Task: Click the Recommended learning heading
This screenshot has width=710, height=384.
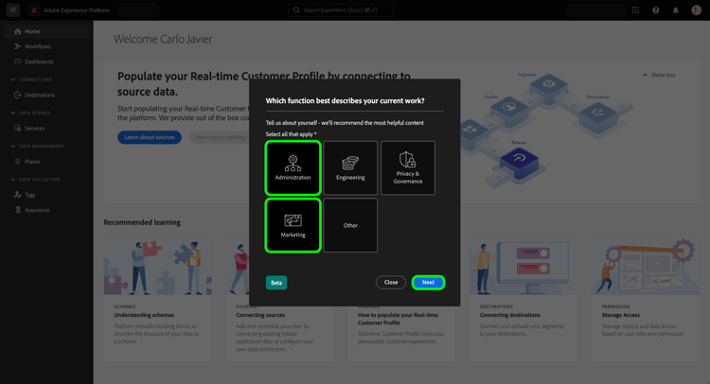Action: click(142, 222)
